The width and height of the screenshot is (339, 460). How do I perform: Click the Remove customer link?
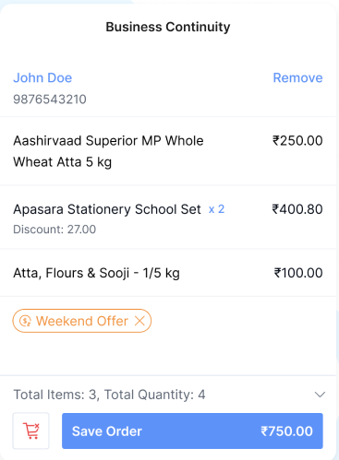pyautogui.click(x=297, y=77)
